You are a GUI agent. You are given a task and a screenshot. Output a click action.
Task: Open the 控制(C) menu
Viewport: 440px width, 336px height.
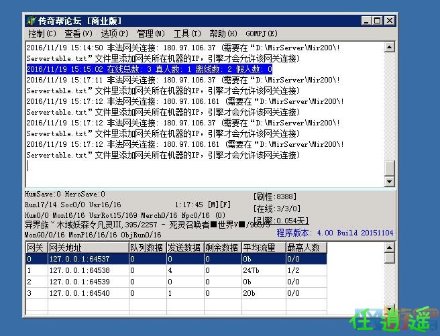[x=42, y=34]
